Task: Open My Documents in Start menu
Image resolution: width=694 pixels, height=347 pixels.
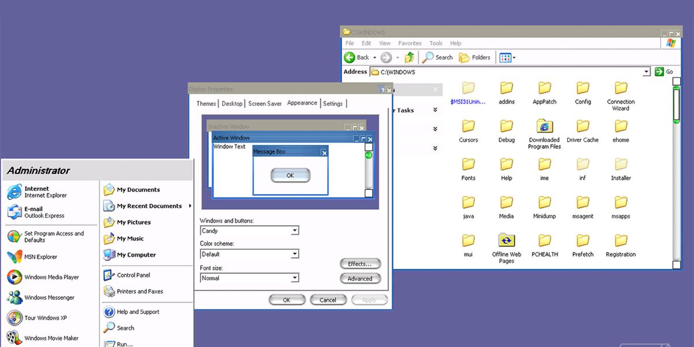Action: (x=132, y=190)
